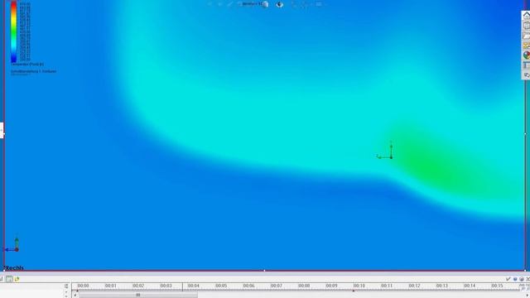Click the coordinate triad in the lower left
This screenshot has width=530, height=298.
coord(12,245)
